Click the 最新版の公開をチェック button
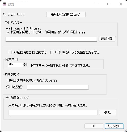Image resolution: width=127 pixels, height=132 pixels. pos(66,14)
